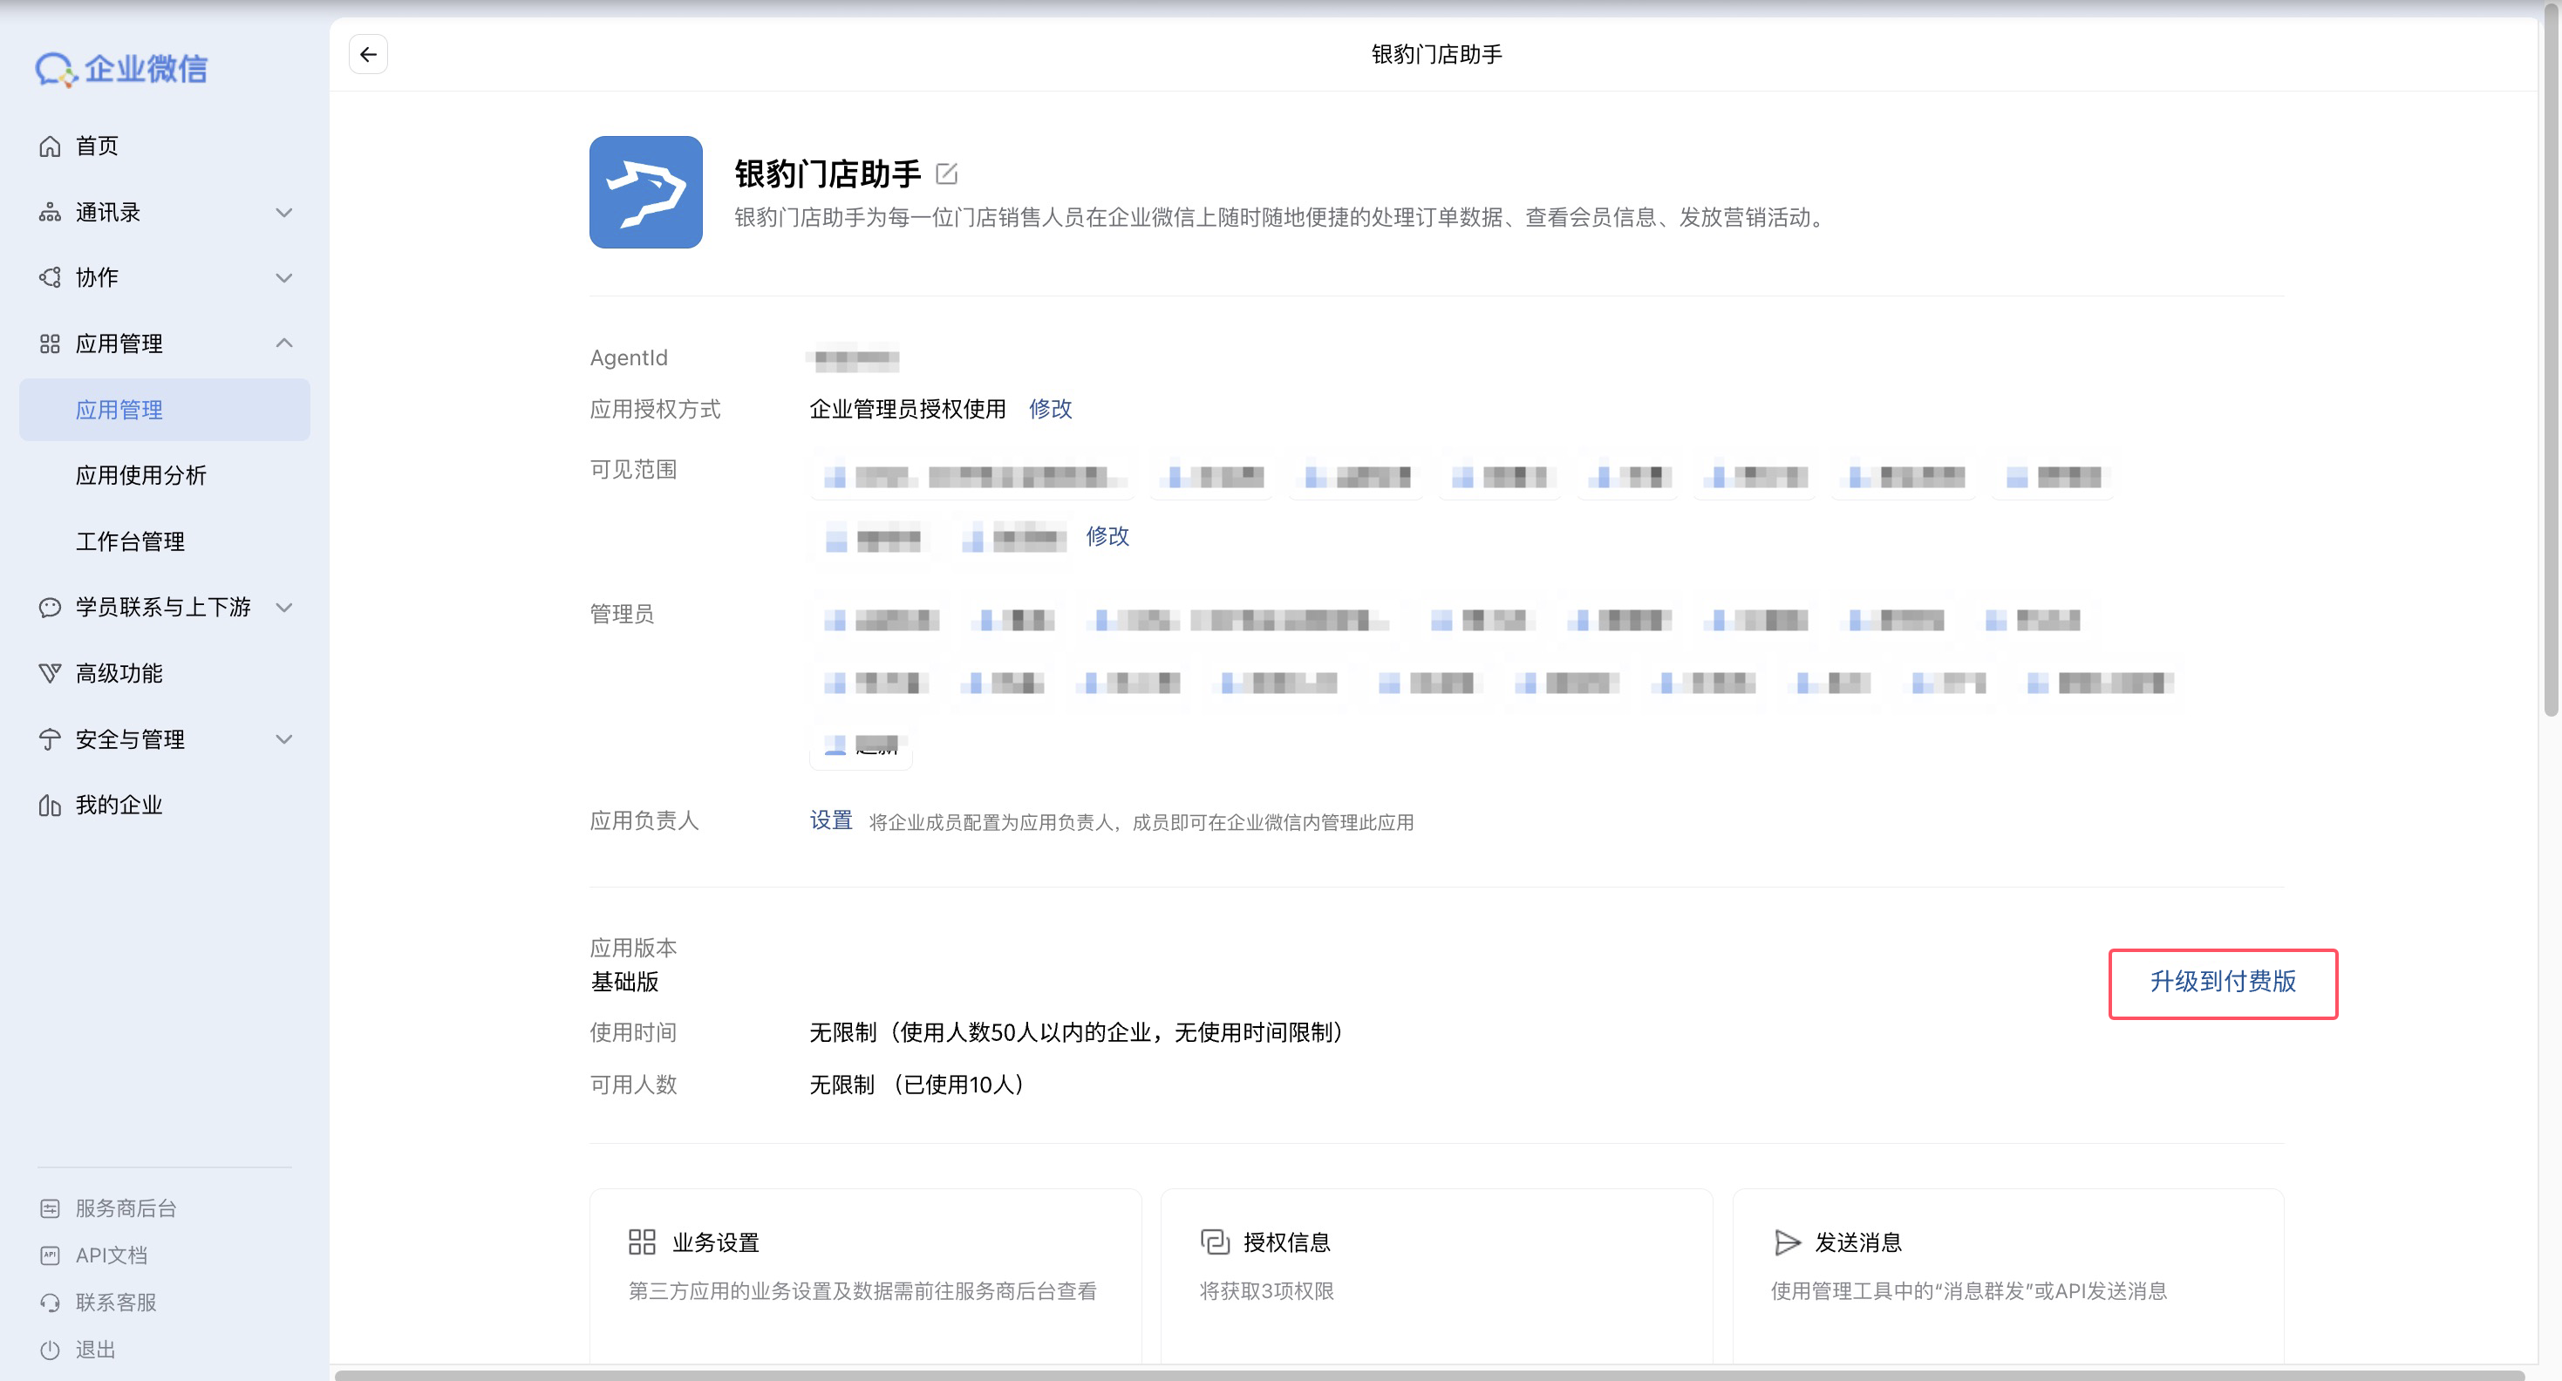This screenshot has height=1381, width=2562.
Task: Click the AgentId label
Action: click(629, 358)
